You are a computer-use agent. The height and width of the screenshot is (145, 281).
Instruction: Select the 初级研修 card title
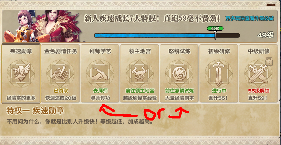click(x=219, y=51)
